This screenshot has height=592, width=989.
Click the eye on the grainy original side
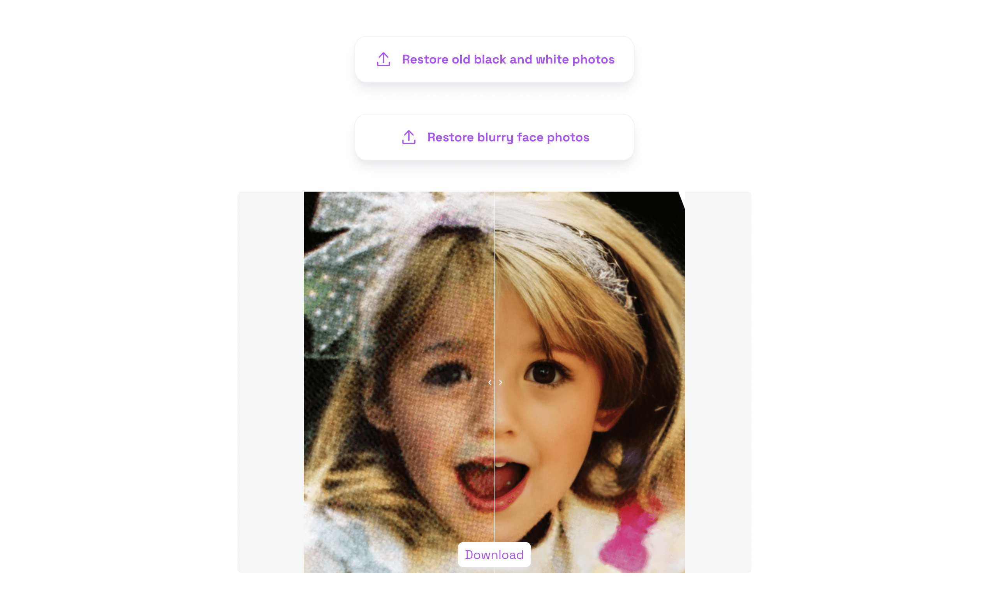tap(447, 374)
